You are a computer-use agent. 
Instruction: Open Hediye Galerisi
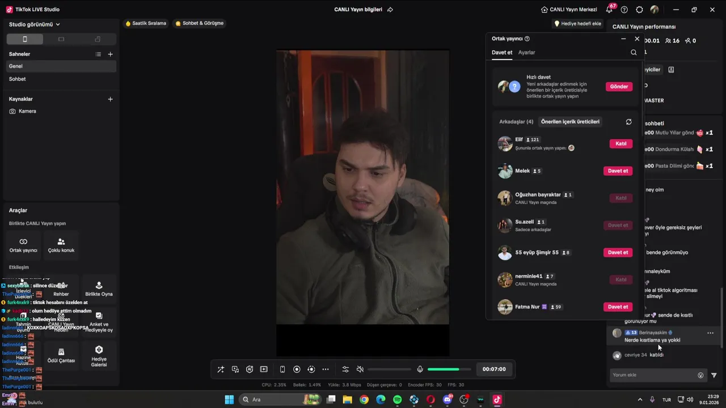click(x=99, y=355)
